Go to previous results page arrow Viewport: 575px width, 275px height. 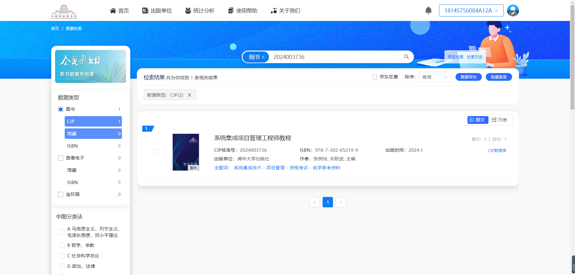pyautogui.click(x=314, y=202)
